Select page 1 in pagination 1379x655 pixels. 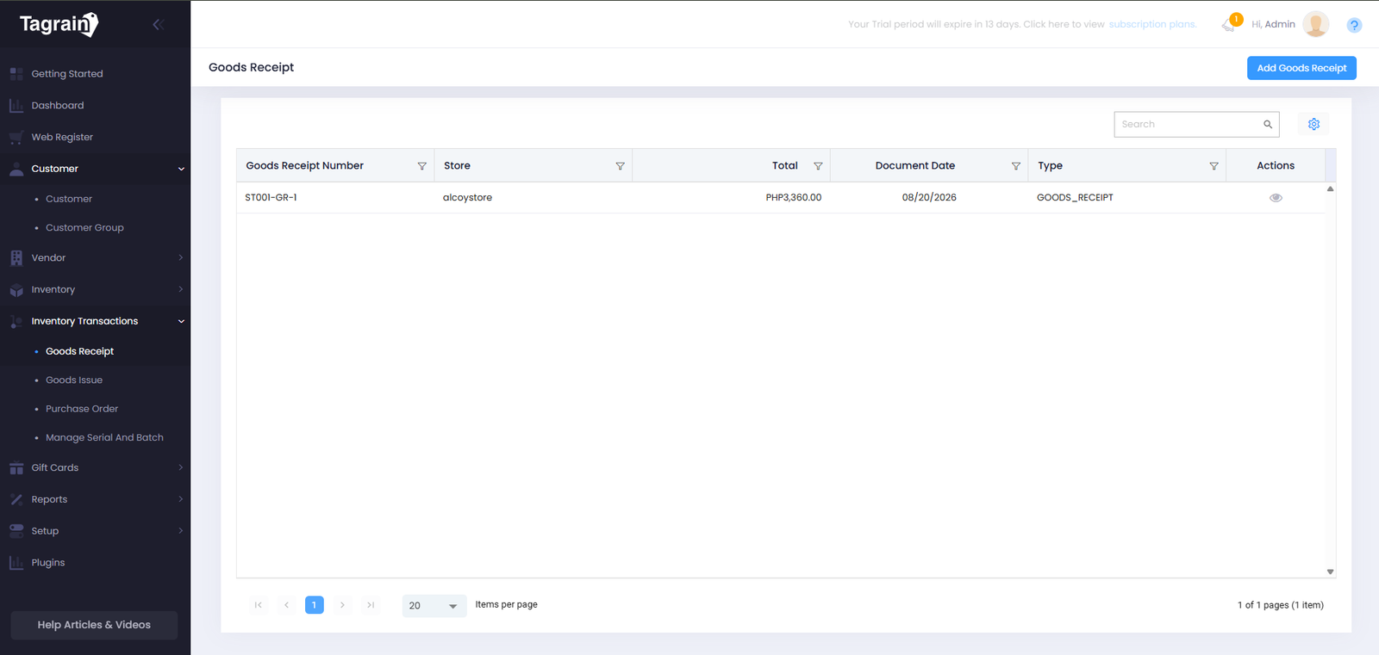[x=315, y=605]
